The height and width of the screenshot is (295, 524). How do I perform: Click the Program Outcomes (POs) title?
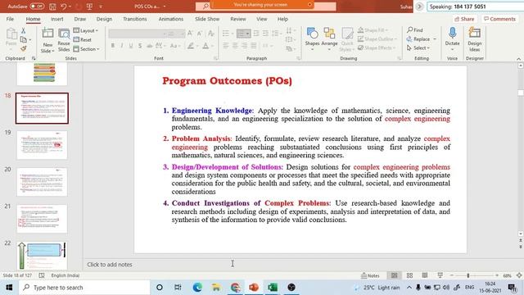(x=228, y=81)
